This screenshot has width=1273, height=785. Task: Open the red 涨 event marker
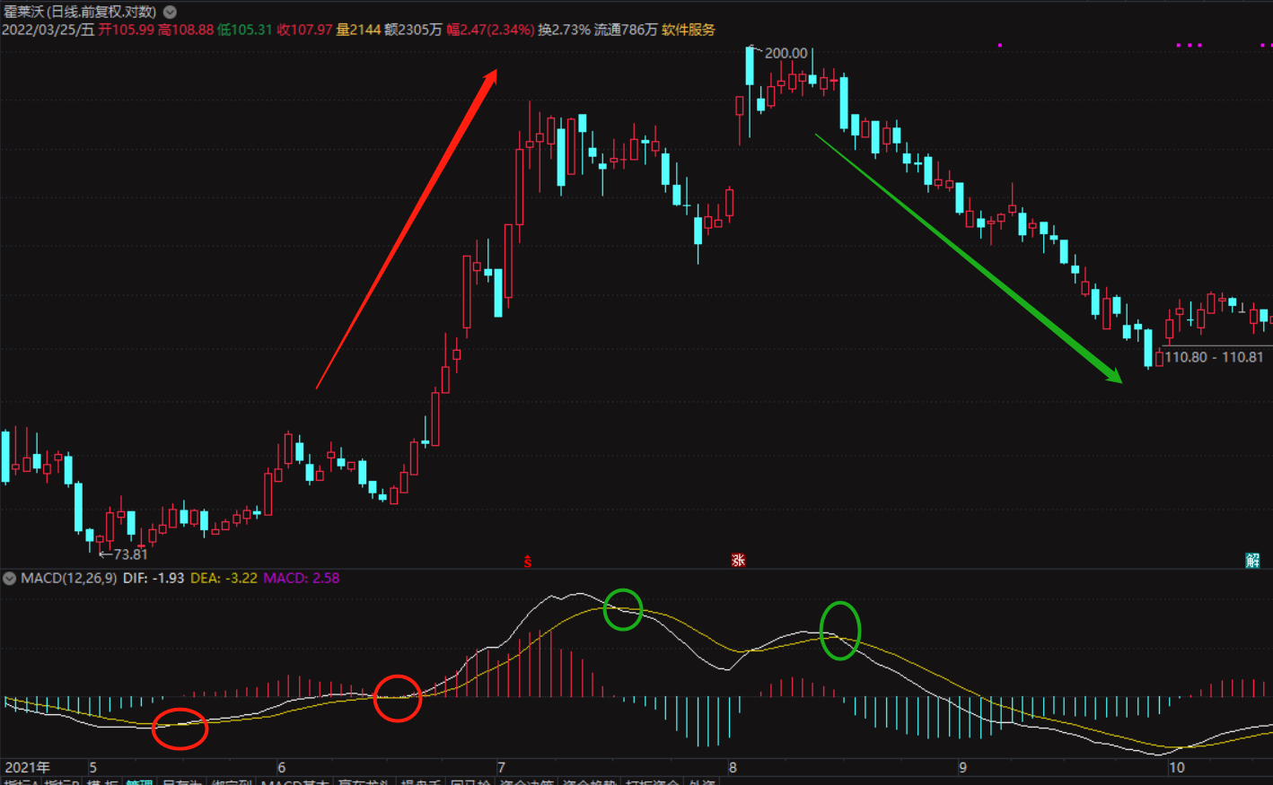(738, 561)
